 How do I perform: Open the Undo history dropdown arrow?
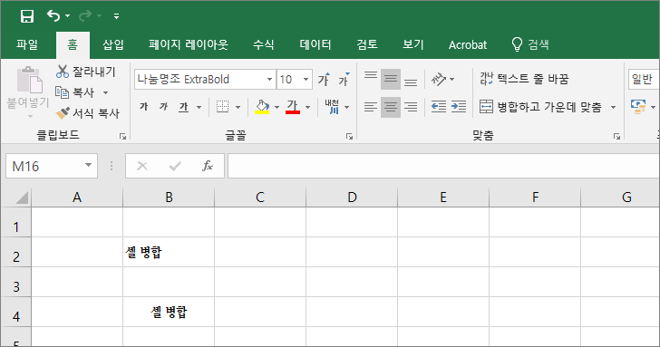[67, 16]
